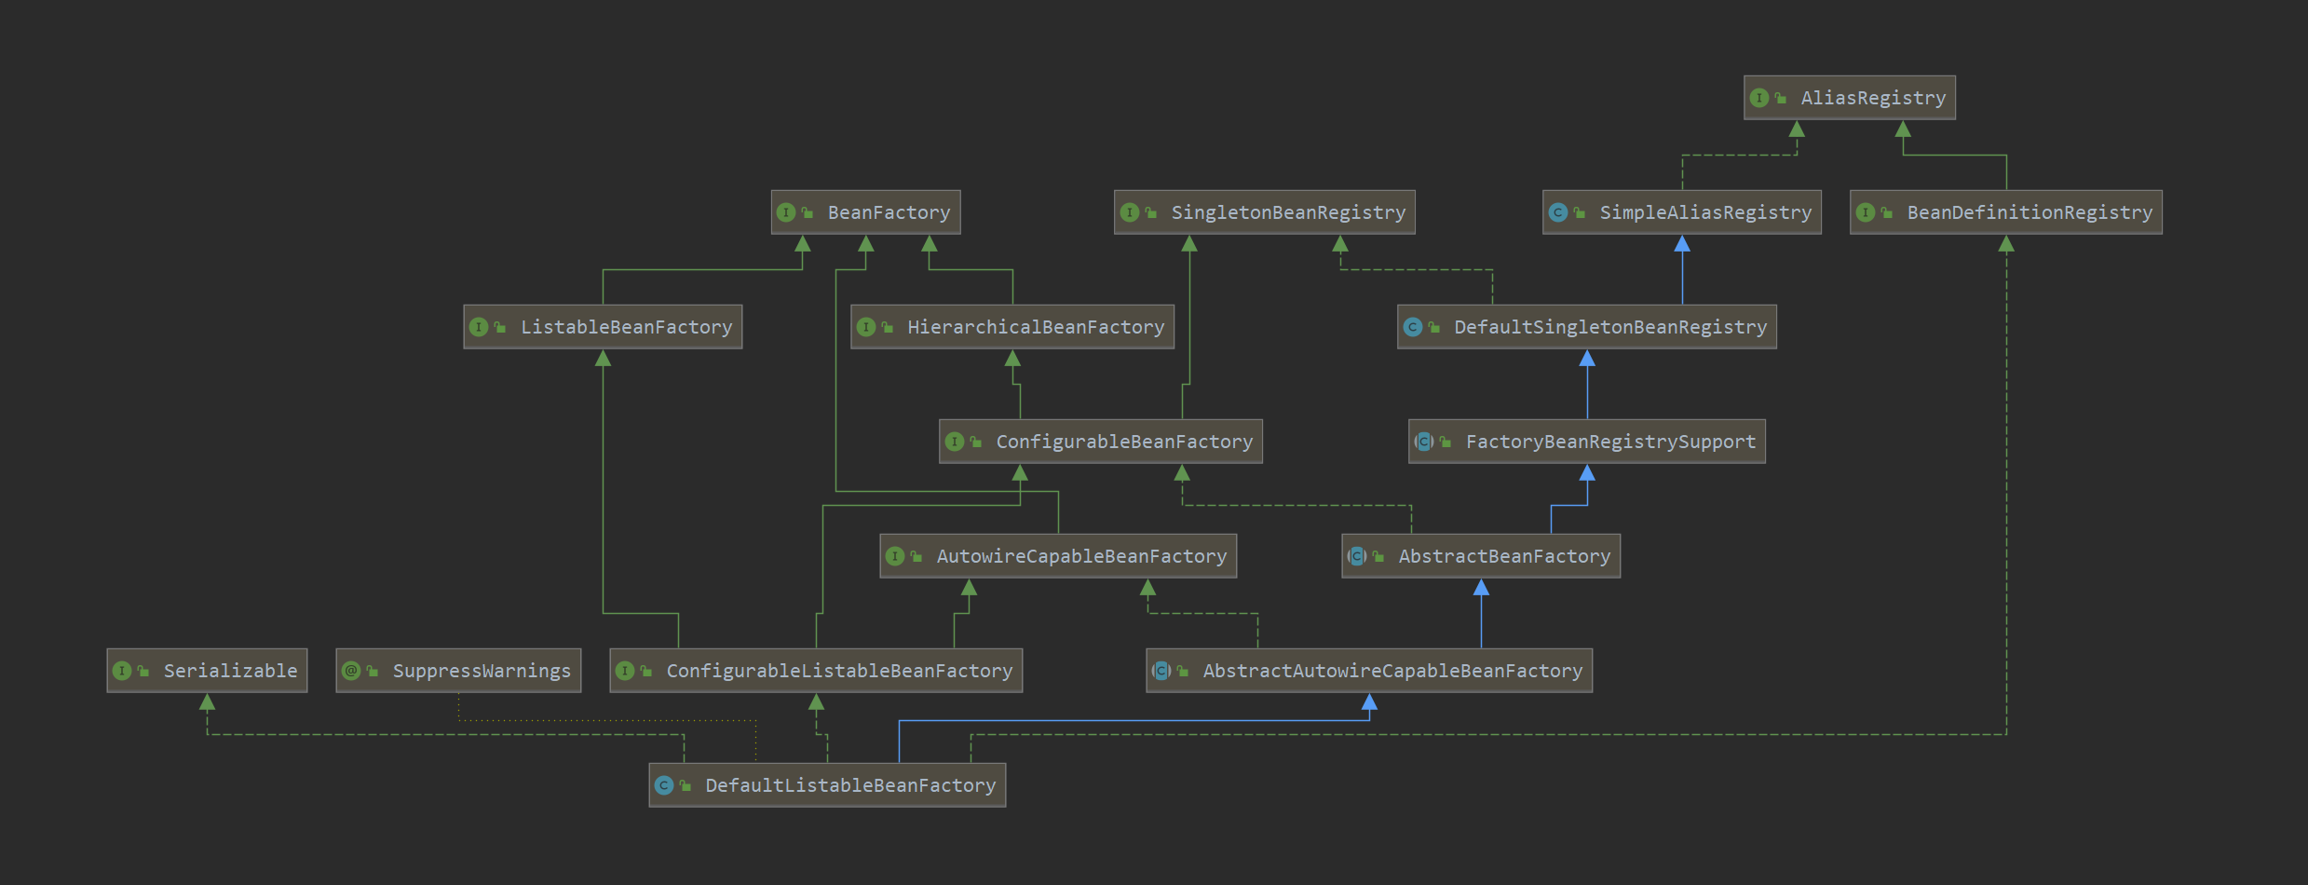Click the interface icon on AliasRegistry node

(x=1758, y=98)
